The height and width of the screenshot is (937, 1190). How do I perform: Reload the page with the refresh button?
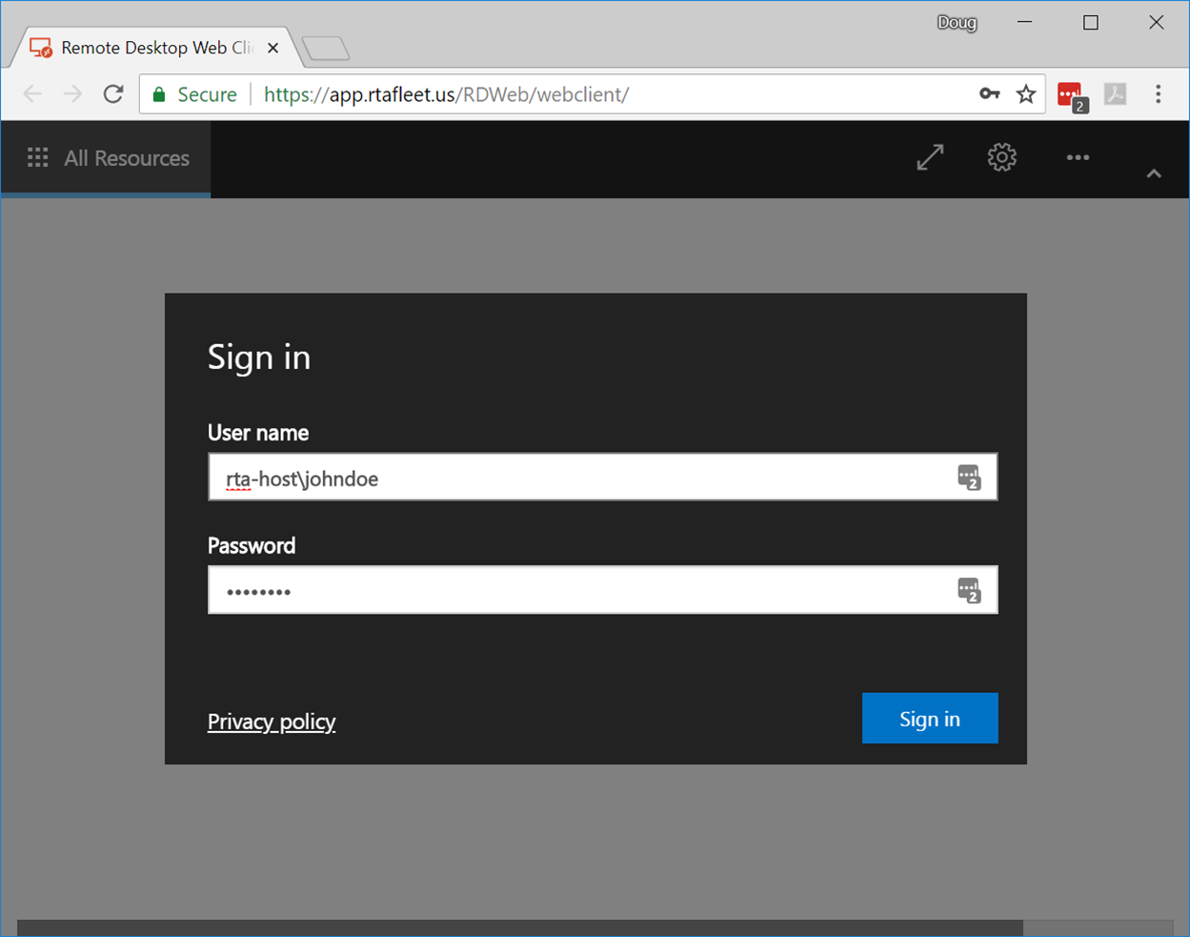point(113,93)
